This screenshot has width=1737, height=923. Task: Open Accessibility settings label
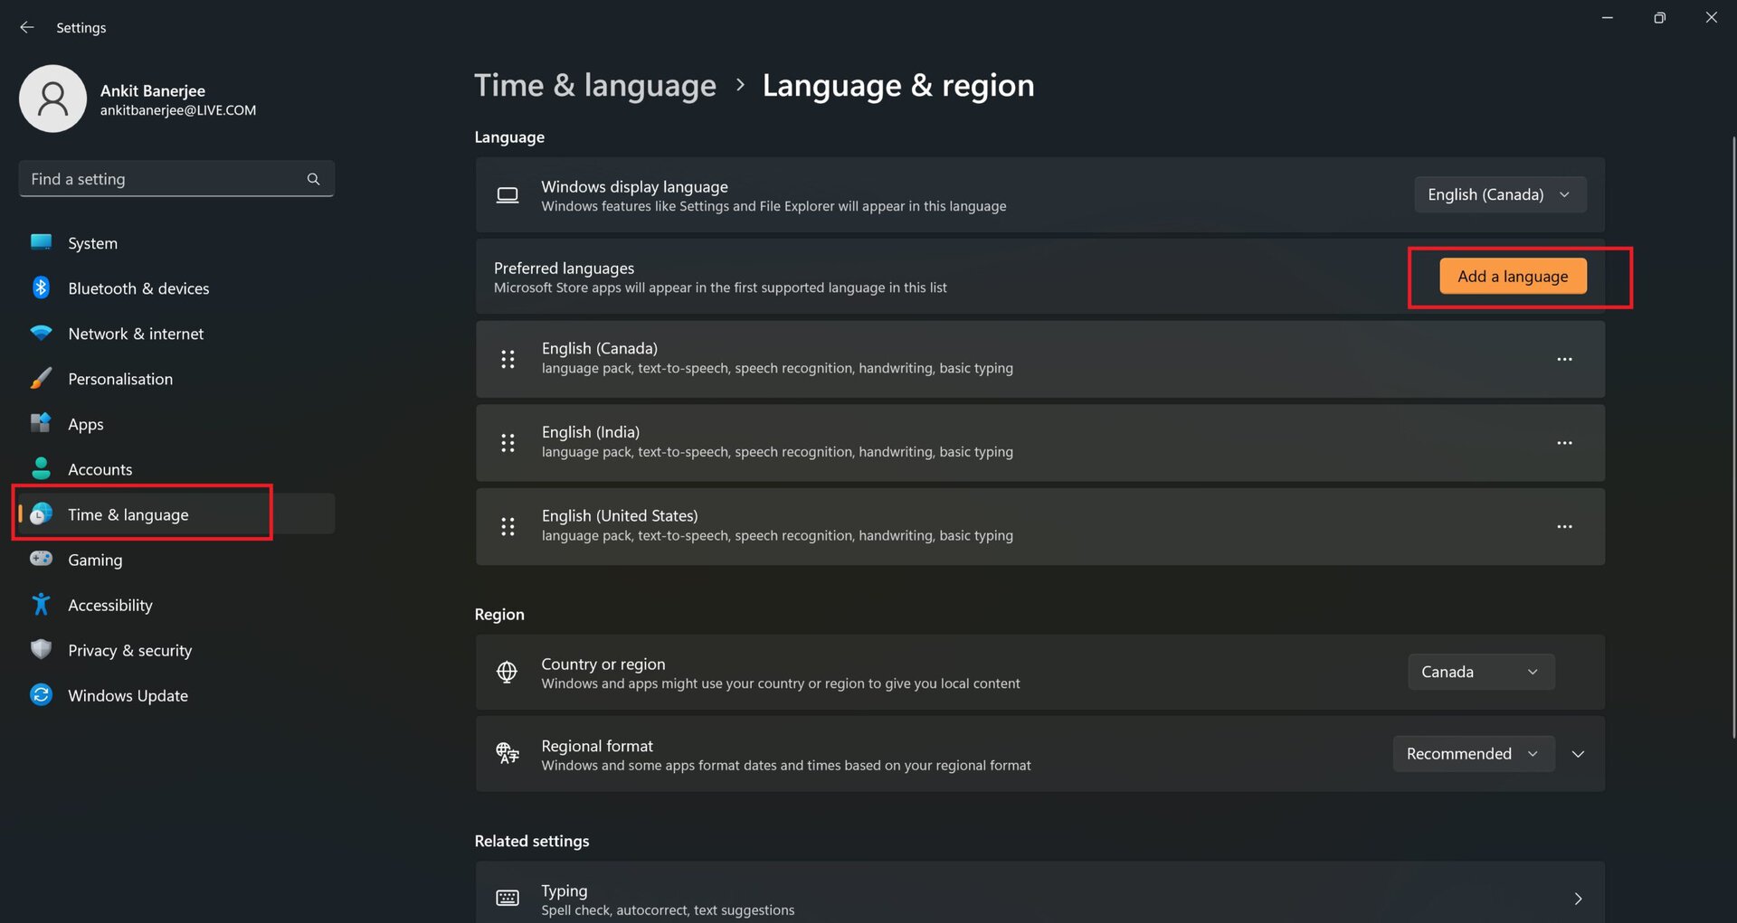click(x=110, y=605)
